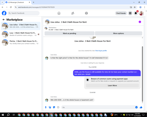Image resolution: width=147 pixels, height=117 pixels.
Task: Open tab search dropdown arrow
Action: tap(2, 2)
